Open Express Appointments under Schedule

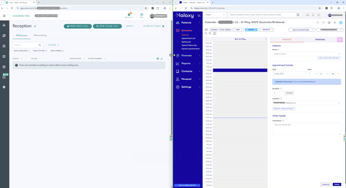(x=191, y=49)
